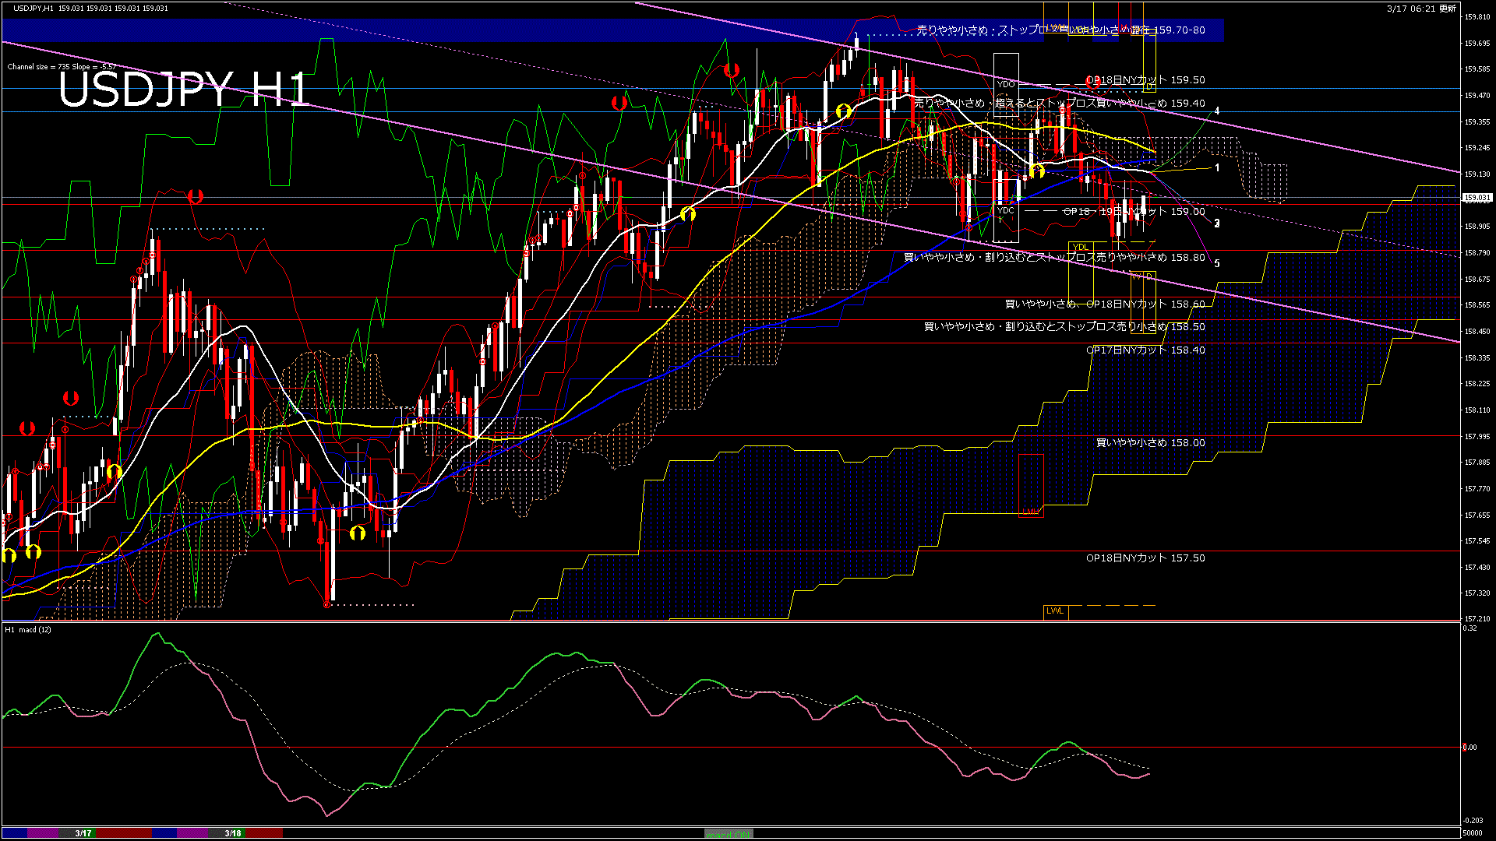The height and width of the screenshot is (841, 1496).
Task: Click the H1 macd (12) indicator label
Action: [x=28, y=629]
